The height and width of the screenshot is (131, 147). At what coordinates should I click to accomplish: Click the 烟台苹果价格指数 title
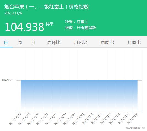tap(47, 7)
